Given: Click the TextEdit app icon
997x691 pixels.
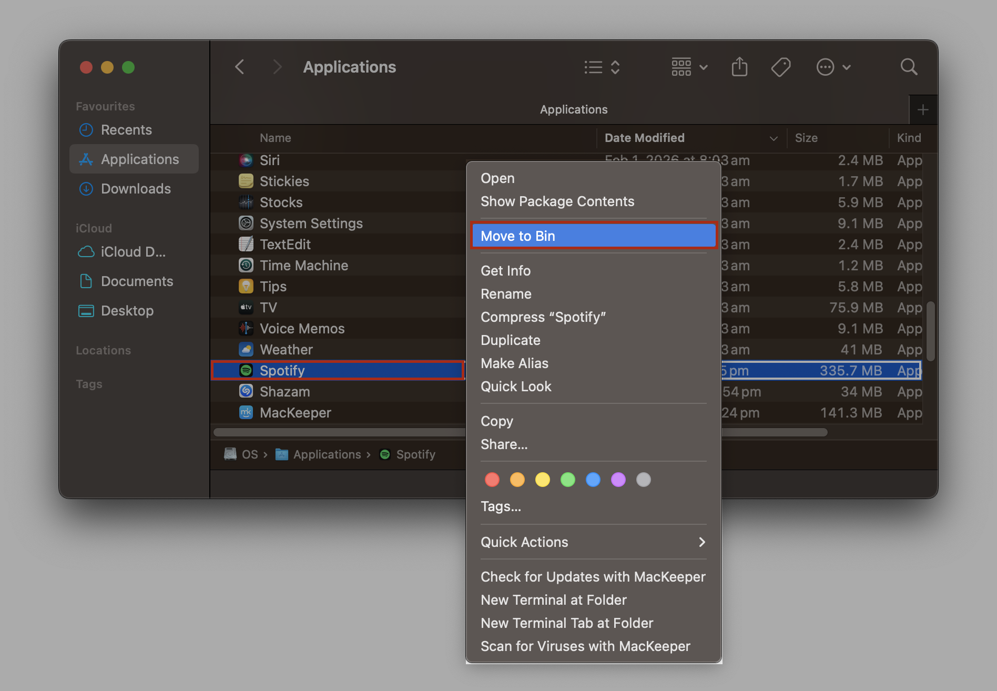Looking at the screenshot, I should tap(246, 244).
